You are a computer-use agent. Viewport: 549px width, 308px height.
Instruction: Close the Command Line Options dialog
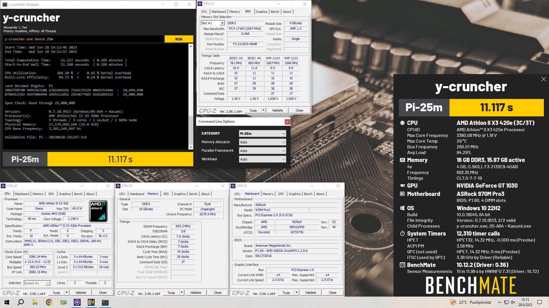click(287, 122)
